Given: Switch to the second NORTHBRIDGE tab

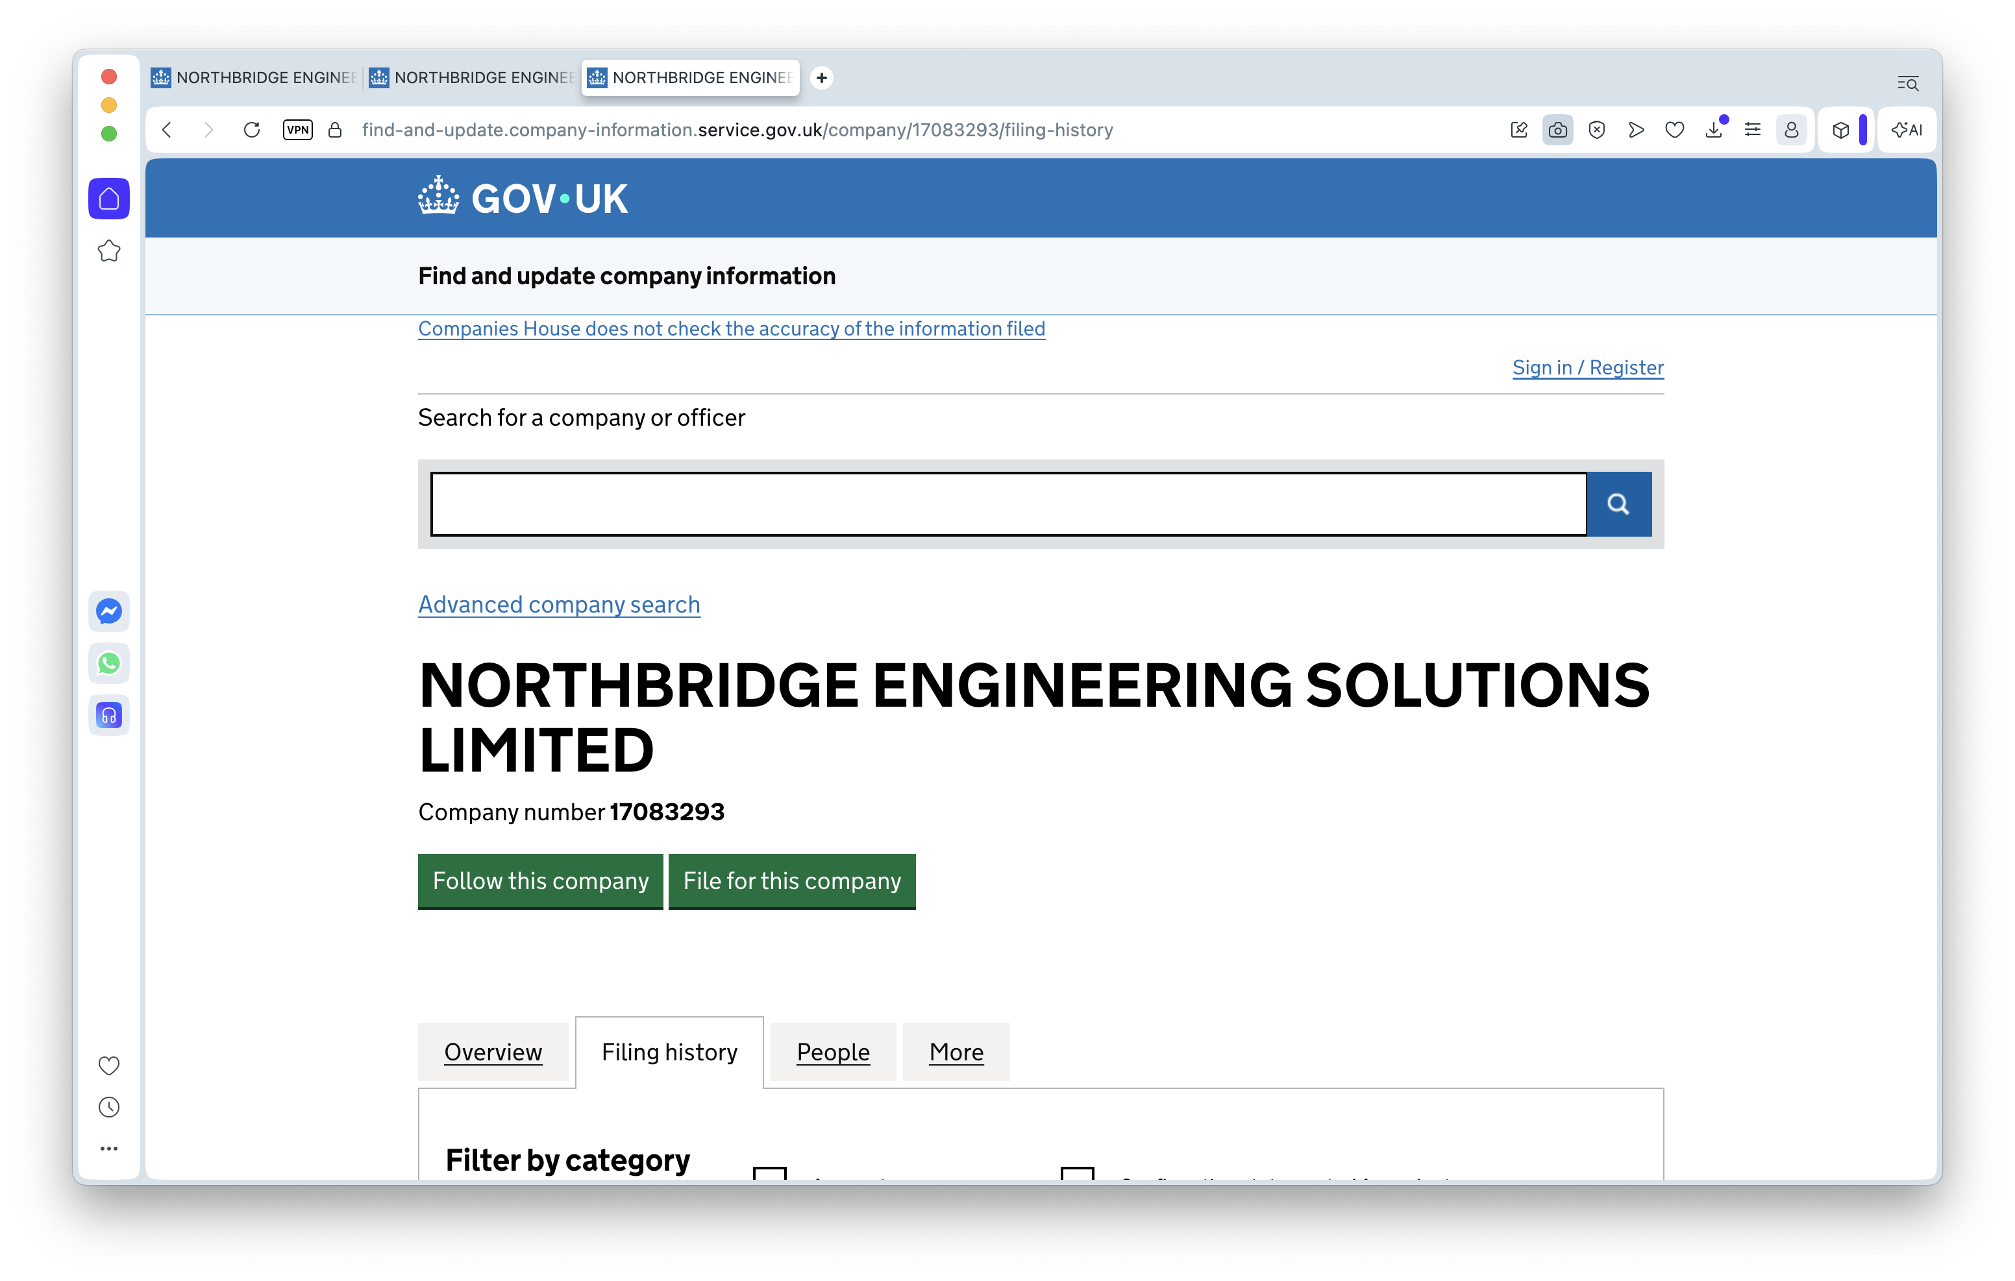Looking at the screenshot, I should pos(472,78).
